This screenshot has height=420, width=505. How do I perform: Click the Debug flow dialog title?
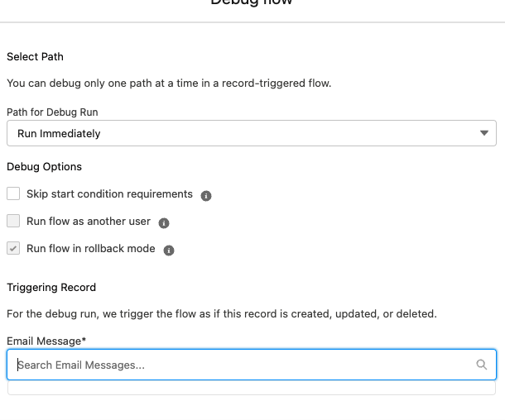click(251, 3)
